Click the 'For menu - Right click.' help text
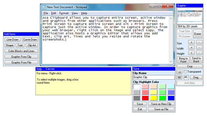Screen dimensions: 207x116 click(x=49, y=73)
